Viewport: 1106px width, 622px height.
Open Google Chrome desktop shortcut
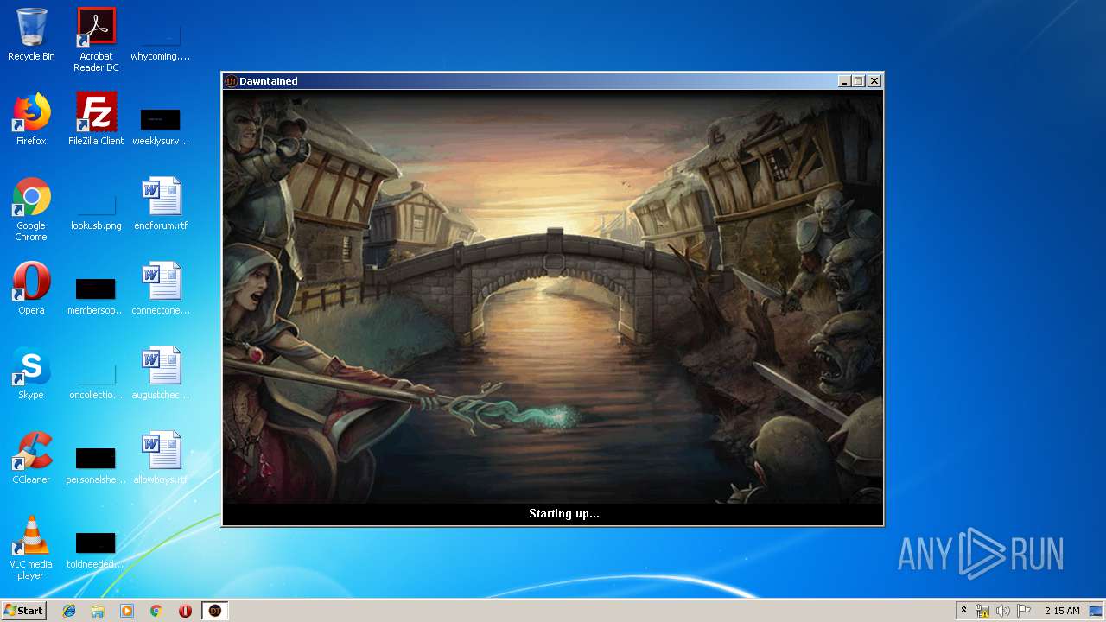pos(31,209)
